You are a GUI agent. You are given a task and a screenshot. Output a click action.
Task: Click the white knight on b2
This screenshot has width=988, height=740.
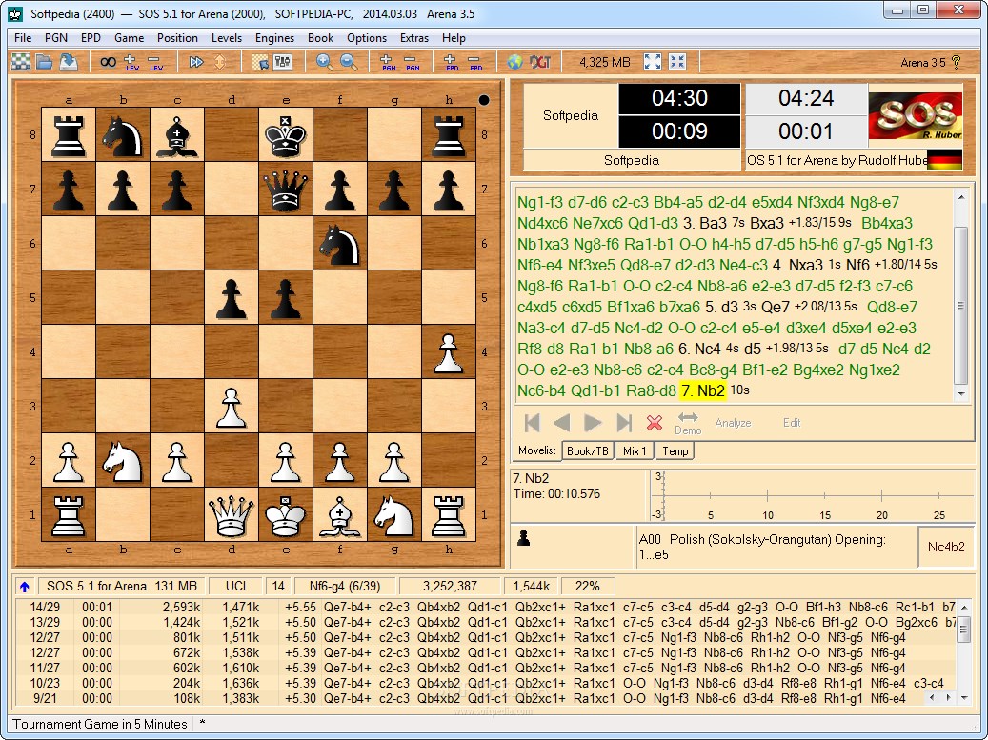[x=123, y=460]
